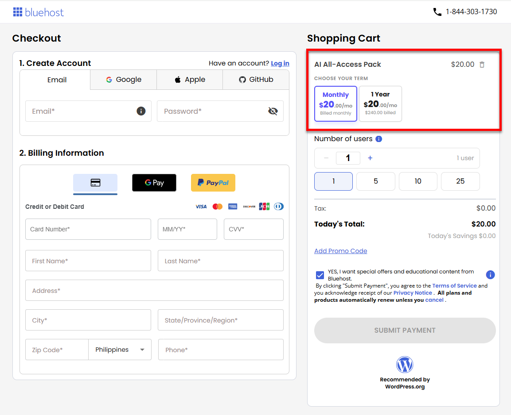
Task: Uncheck special offers from Bluehost checkbox
Action: (x=320, y=275)
